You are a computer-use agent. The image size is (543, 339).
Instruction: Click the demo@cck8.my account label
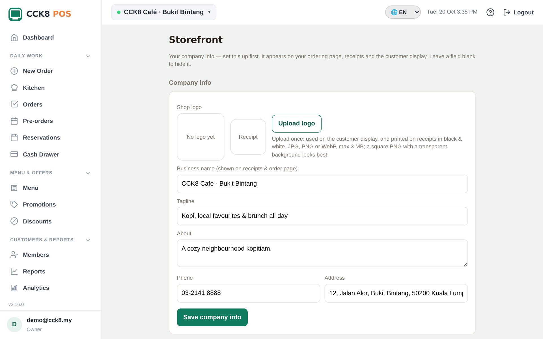point(49,320)
